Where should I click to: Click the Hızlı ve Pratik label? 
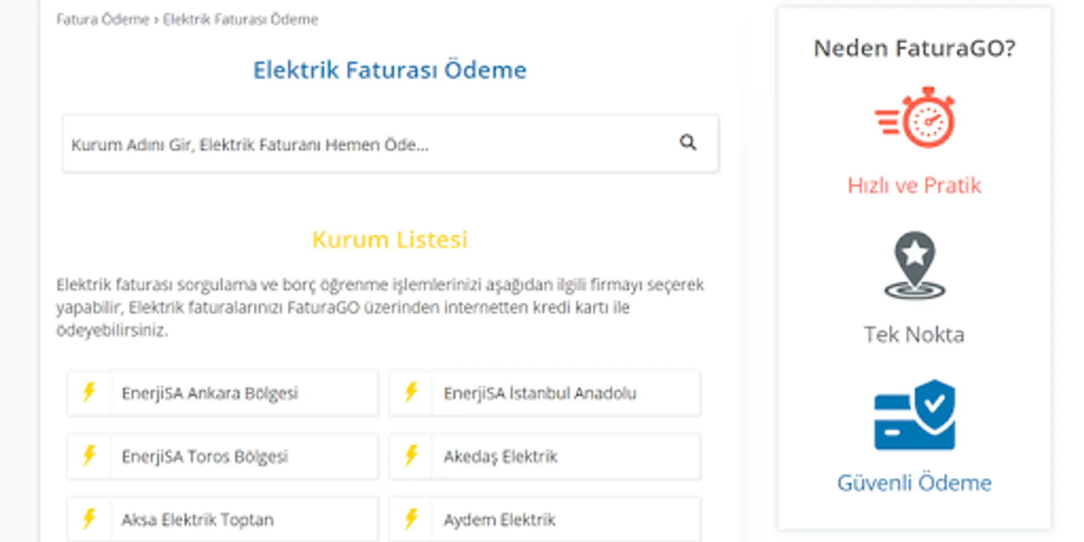coord(914,185)
